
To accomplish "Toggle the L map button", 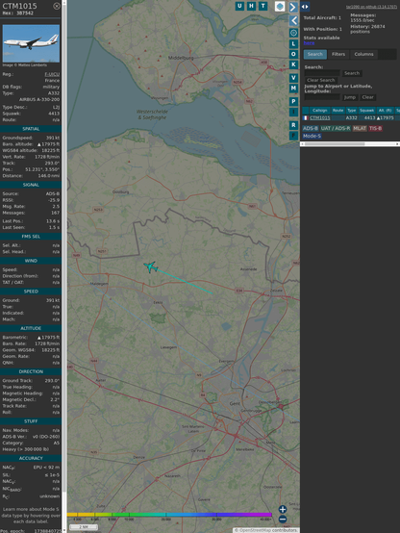I will click(x=293, y=44).
